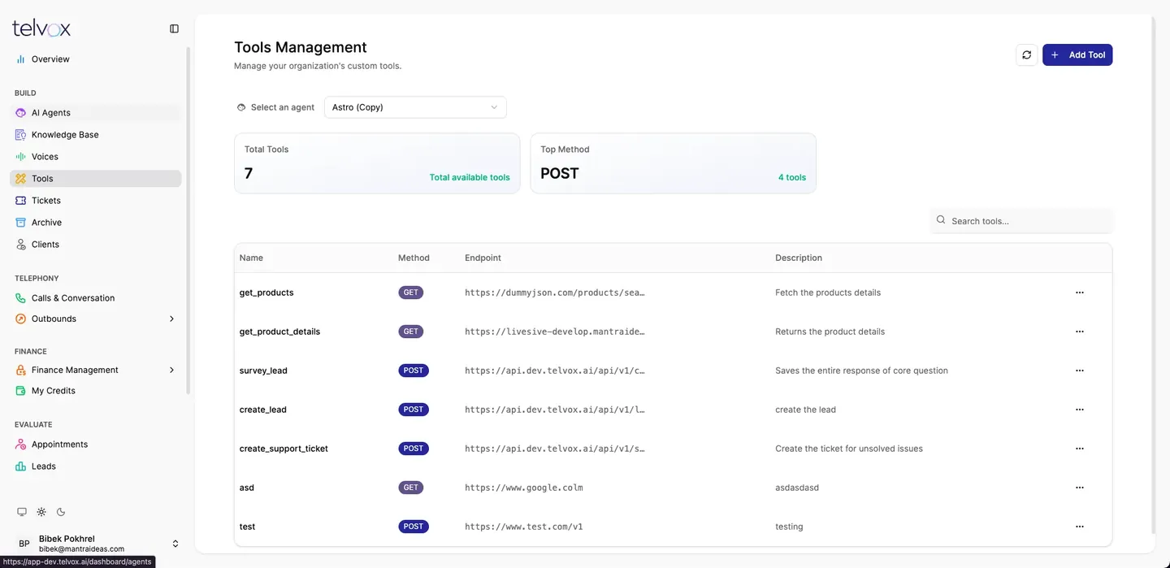Click the Clients person icon
The image size is (1170, 568).
click(x=21, y=245)
